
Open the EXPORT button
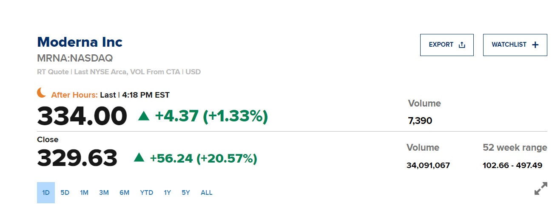click(x=447, y=45)
